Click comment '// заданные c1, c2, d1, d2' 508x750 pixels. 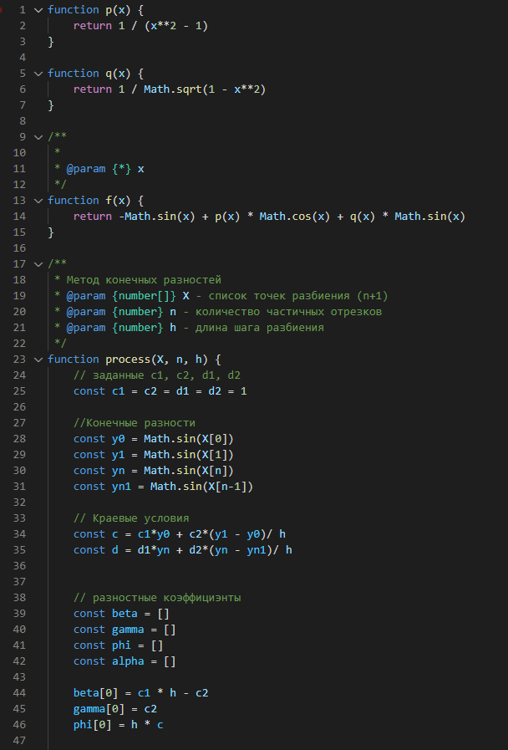(157, 375)
